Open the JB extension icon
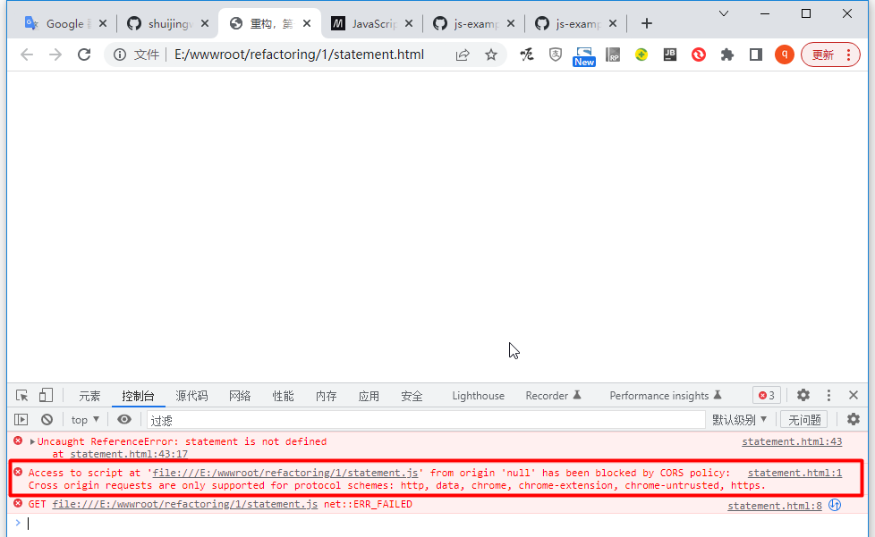 [669, 55]
